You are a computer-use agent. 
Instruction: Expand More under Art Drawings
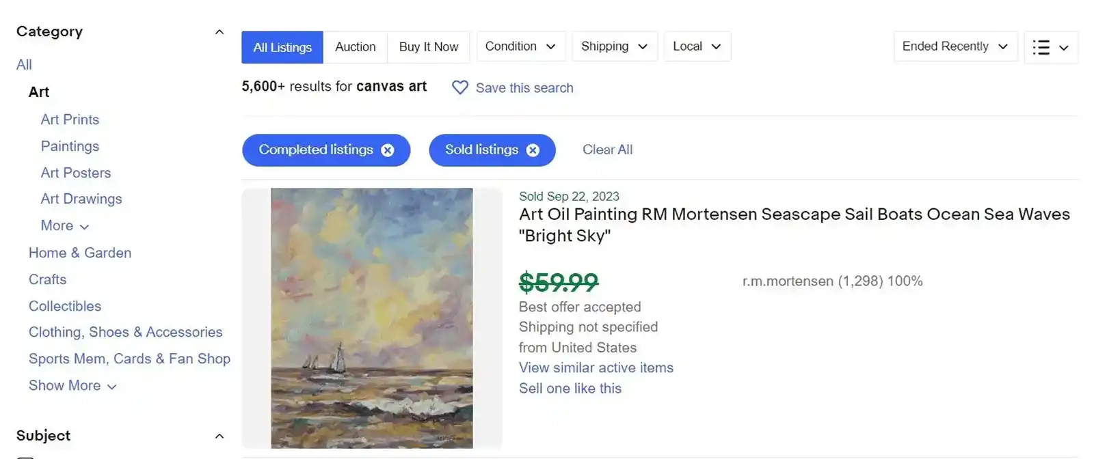point(64,225)
